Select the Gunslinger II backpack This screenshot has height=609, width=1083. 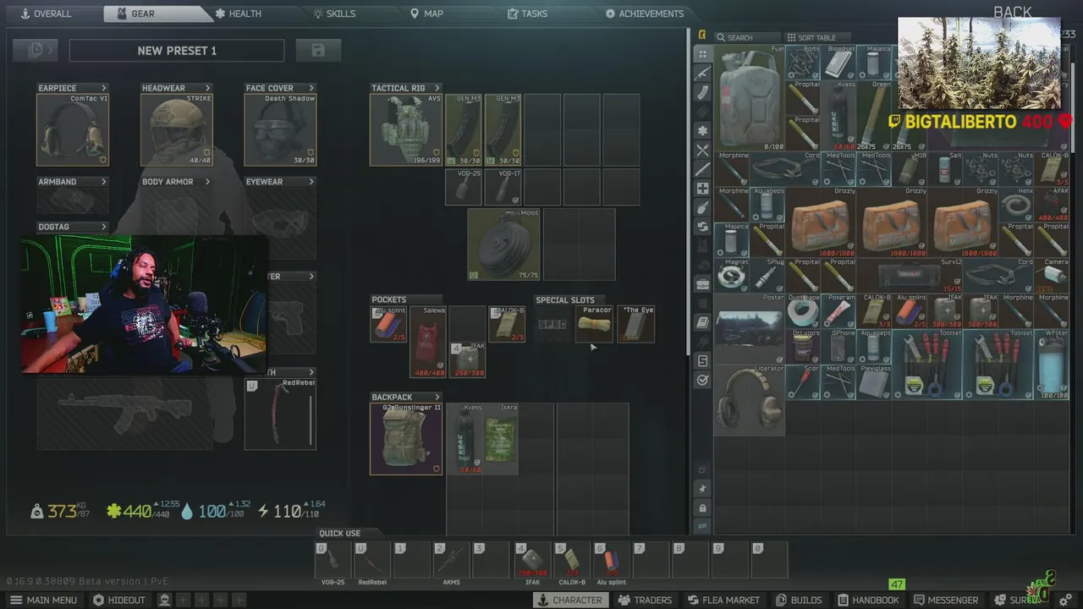tap(406, 439)
